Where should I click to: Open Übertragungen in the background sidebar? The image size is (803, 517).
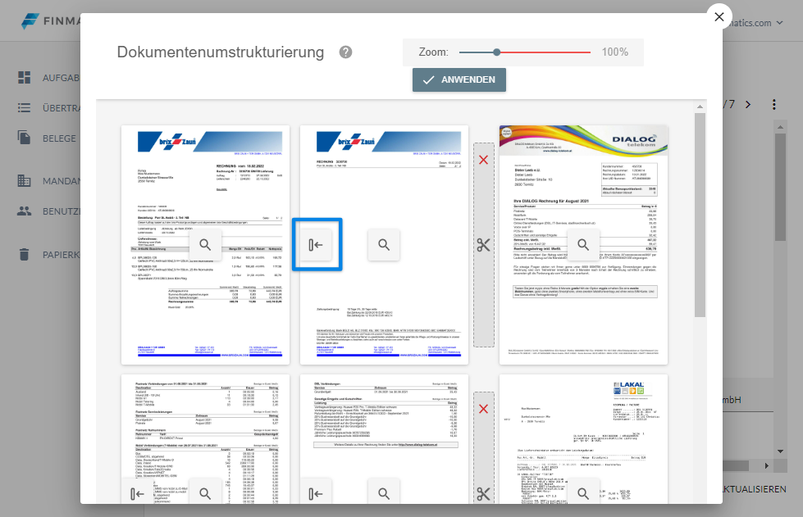(x=62, y=108)
